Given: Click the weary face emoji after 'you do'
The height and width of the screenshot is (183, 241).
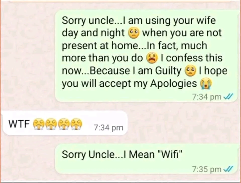Looking at the screenshot, I should (x=152, y=58).
